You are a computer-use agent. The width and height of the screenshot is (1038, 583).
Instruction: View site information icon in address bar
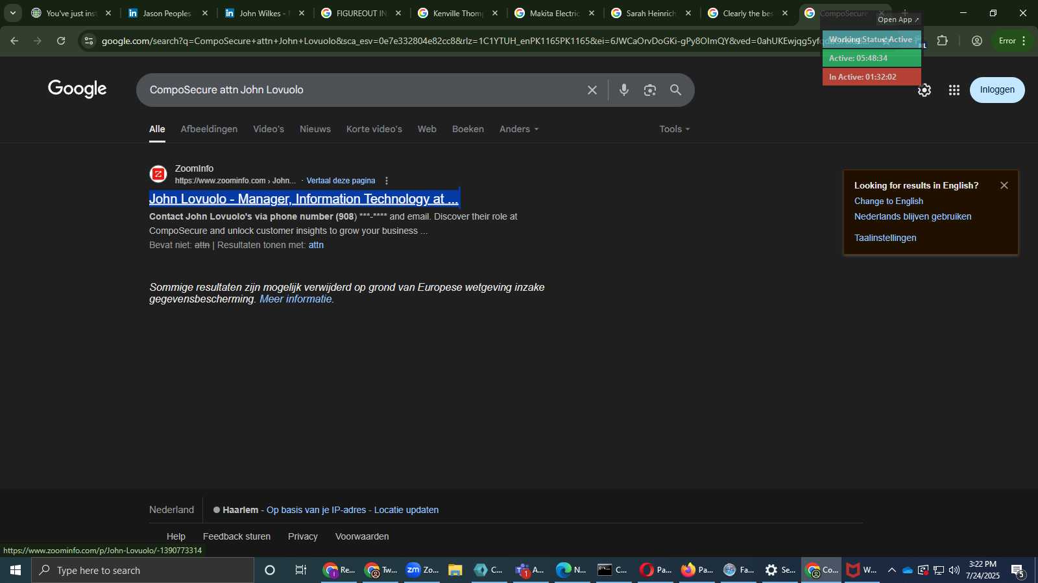tap(89, 41)
